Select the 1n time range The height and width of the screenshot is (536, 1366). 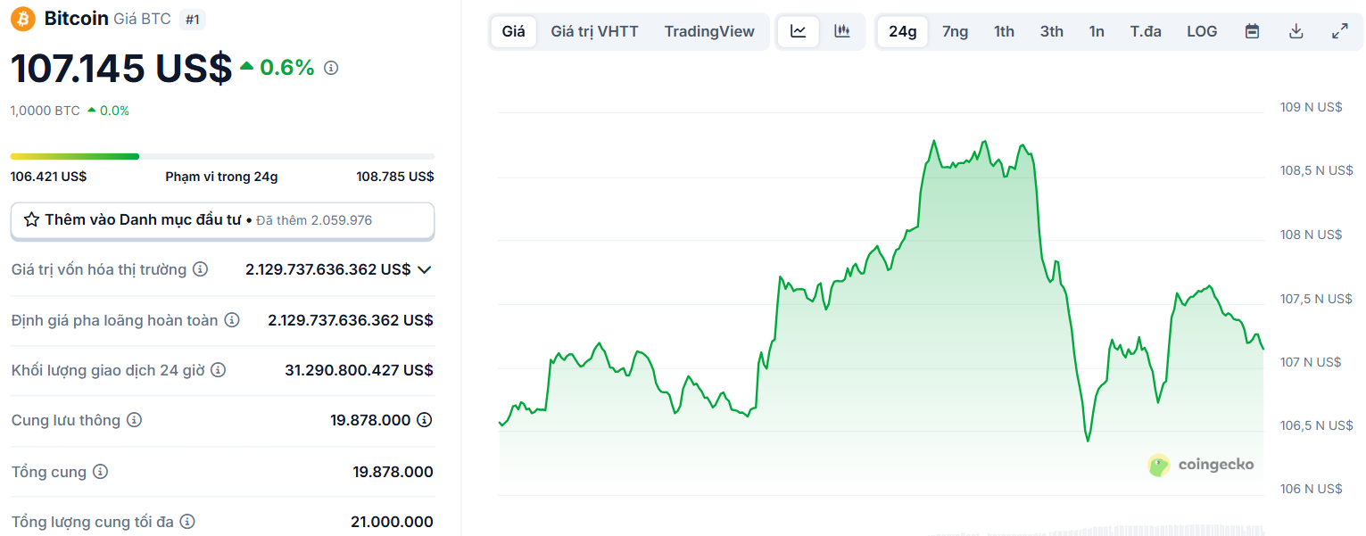tap(1097, 31)
